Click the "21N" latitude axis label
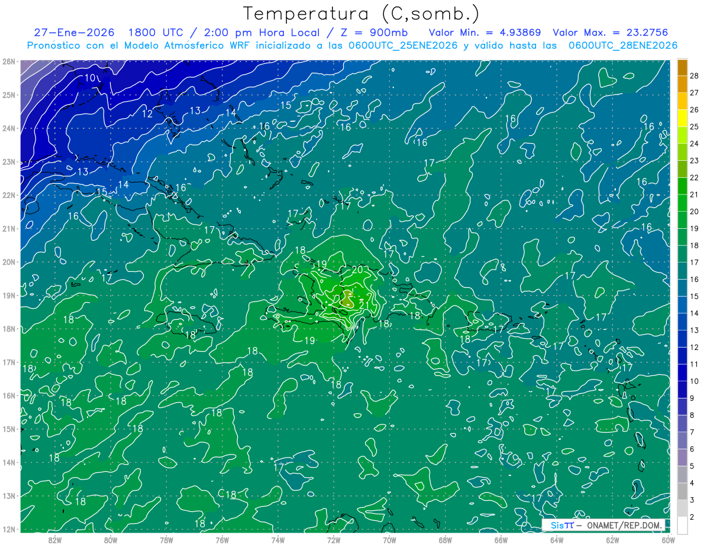This screenshot has height=548, width=710. [x=9, y=228]
